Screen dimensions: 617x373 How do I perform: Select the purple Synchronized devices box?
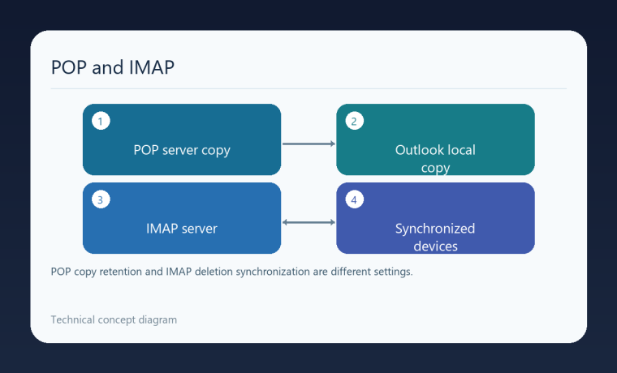click(x=435, y=218)
